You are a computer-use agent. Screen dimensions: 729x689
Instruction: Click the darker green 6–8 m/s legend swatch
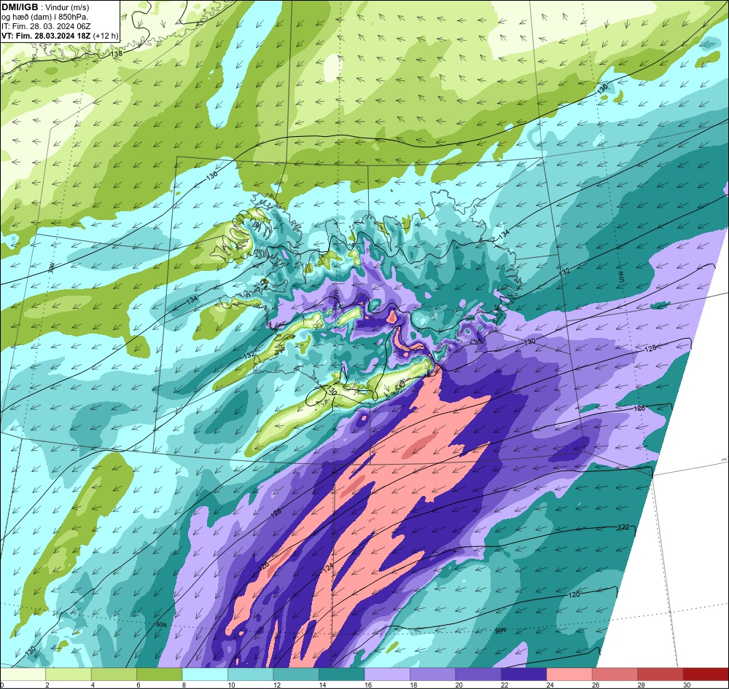click(x=160, y=674)
